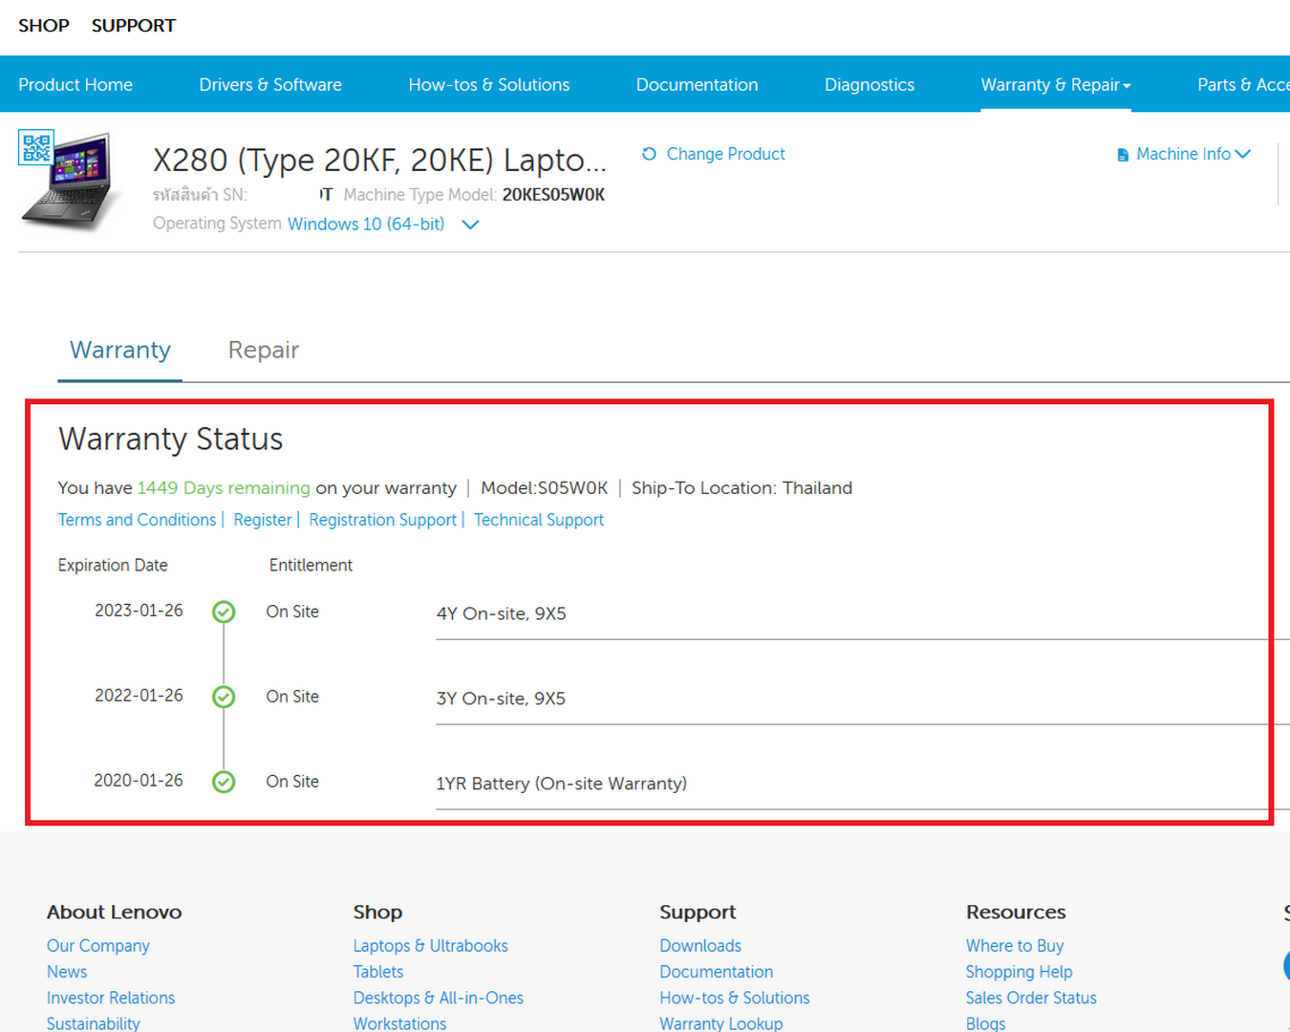Click the X280 laptop product thumbnail
The width and height of the screenshot is (1290, 1032).
click(72, 181)
